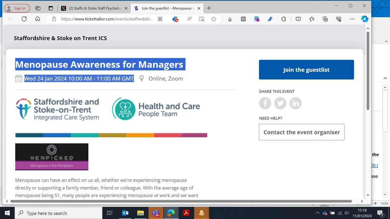Open a new browser tab

pyautogui.click(x=209, y=8)
